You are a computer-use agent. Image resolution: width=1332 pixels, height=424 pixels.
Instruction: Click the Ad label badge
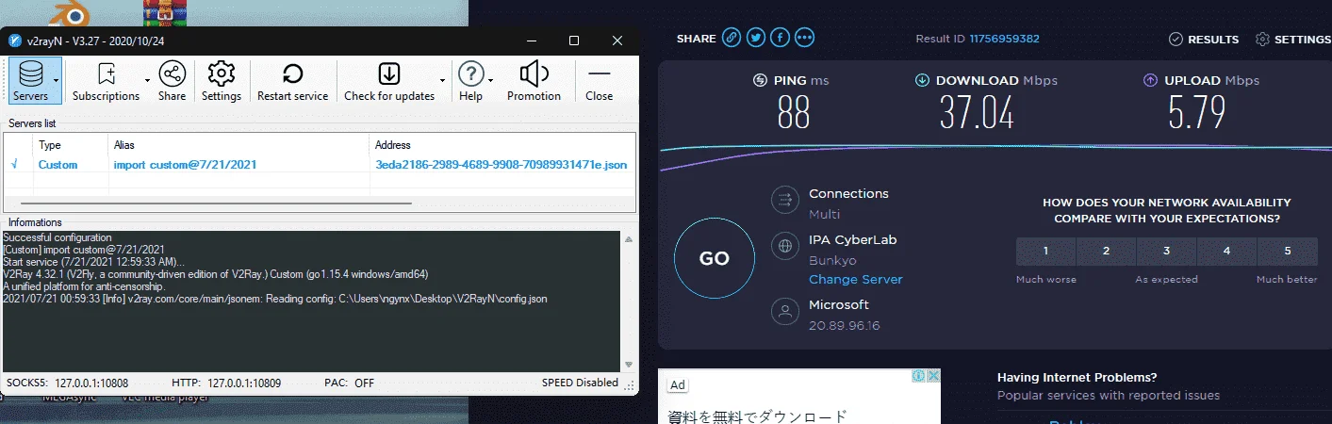click(677, 384)
